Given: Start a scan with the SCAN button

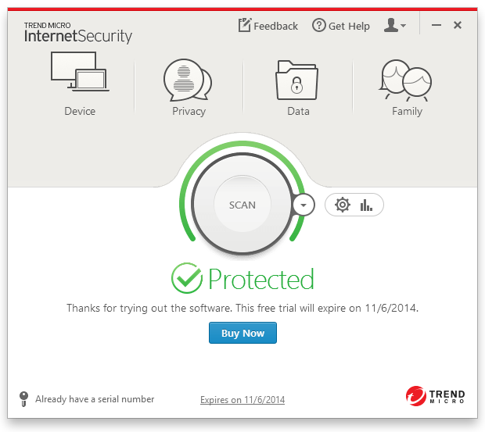Looking at the screenshot, I should (x=242, y=205).
